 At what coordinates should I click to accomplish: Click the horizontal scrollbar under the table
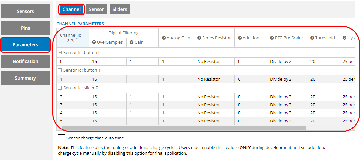tap(184, 128)
